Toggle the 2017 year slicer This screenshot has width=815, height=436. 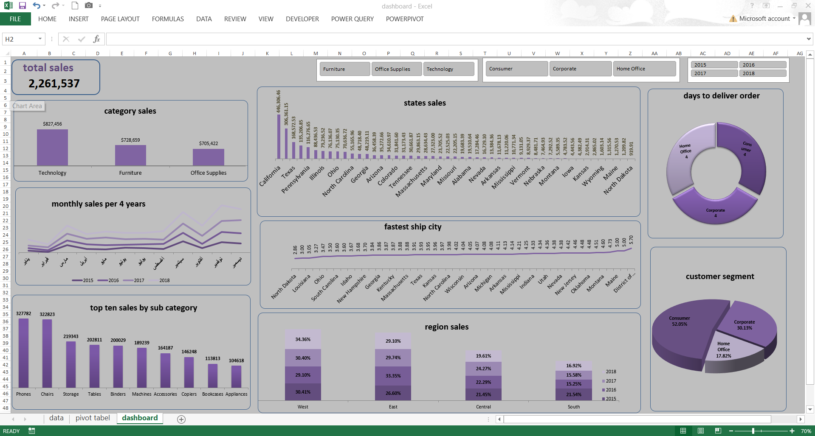(714, 73)
